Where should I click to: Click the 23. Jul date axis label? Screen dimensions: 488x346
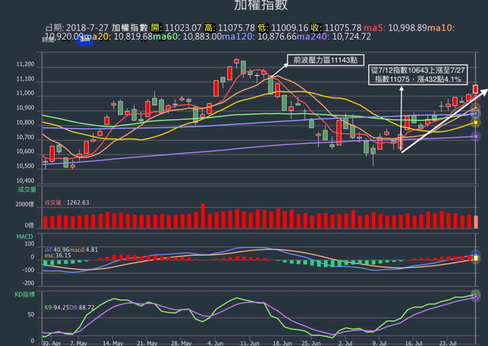(447, 343)
